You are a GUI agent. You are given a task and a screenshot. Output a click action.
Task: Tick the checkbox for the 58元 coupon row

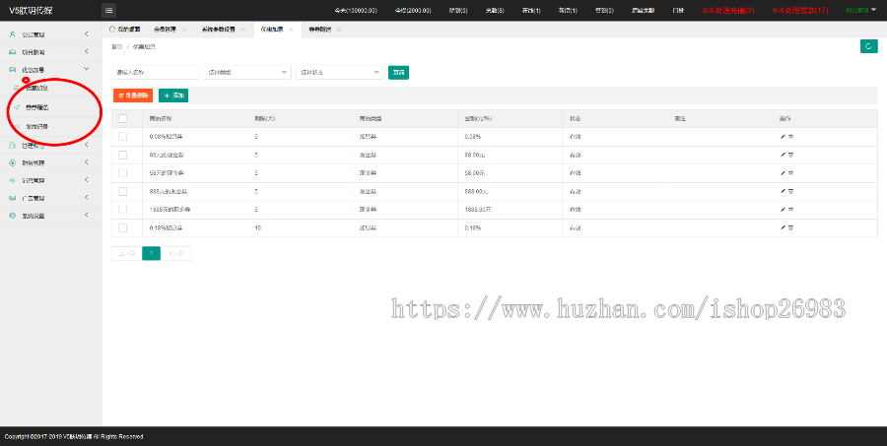click(x=123, y=173)
